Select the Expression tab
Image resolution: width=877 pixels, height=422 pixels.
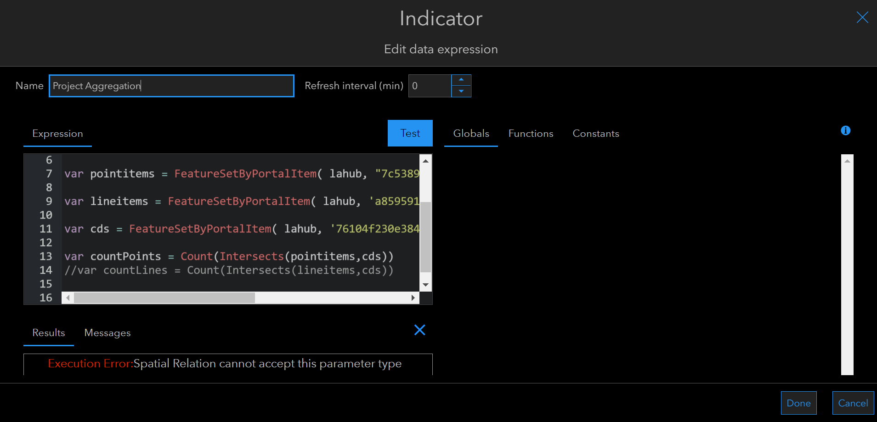57,133
